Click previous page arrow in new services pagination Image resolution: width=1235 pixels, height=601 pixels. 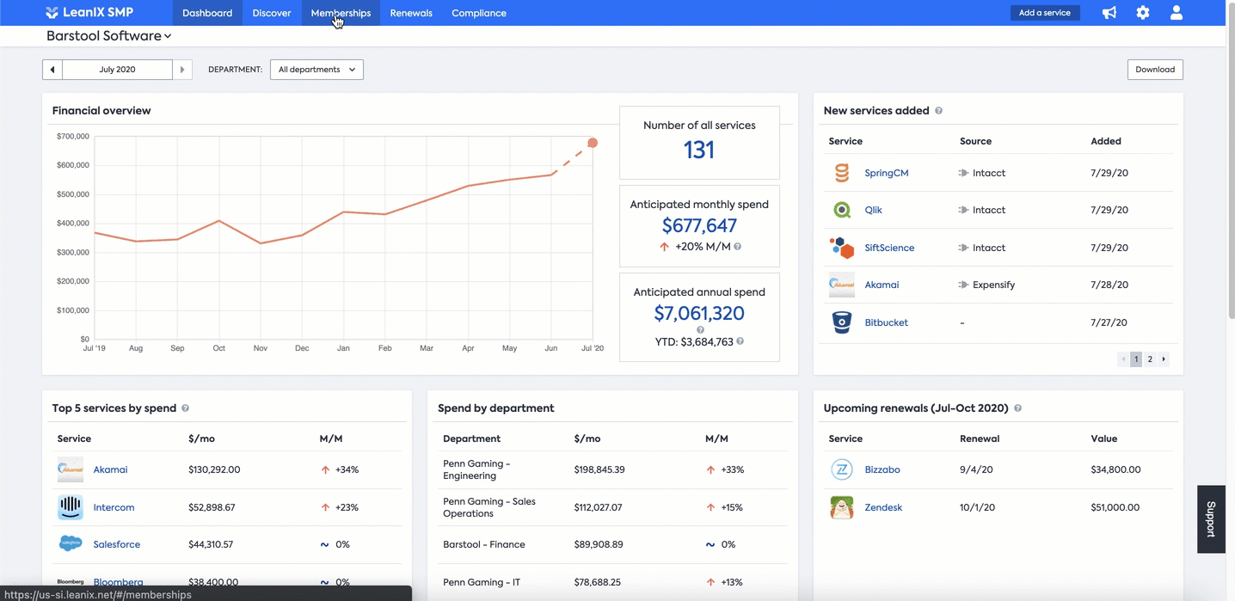[1123, 359]
